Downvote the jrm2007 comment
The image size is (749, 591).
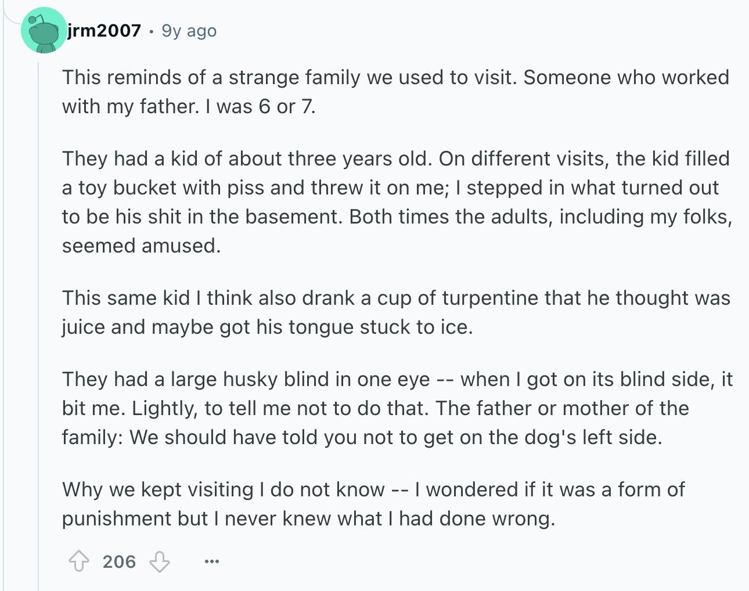(160, 562)
